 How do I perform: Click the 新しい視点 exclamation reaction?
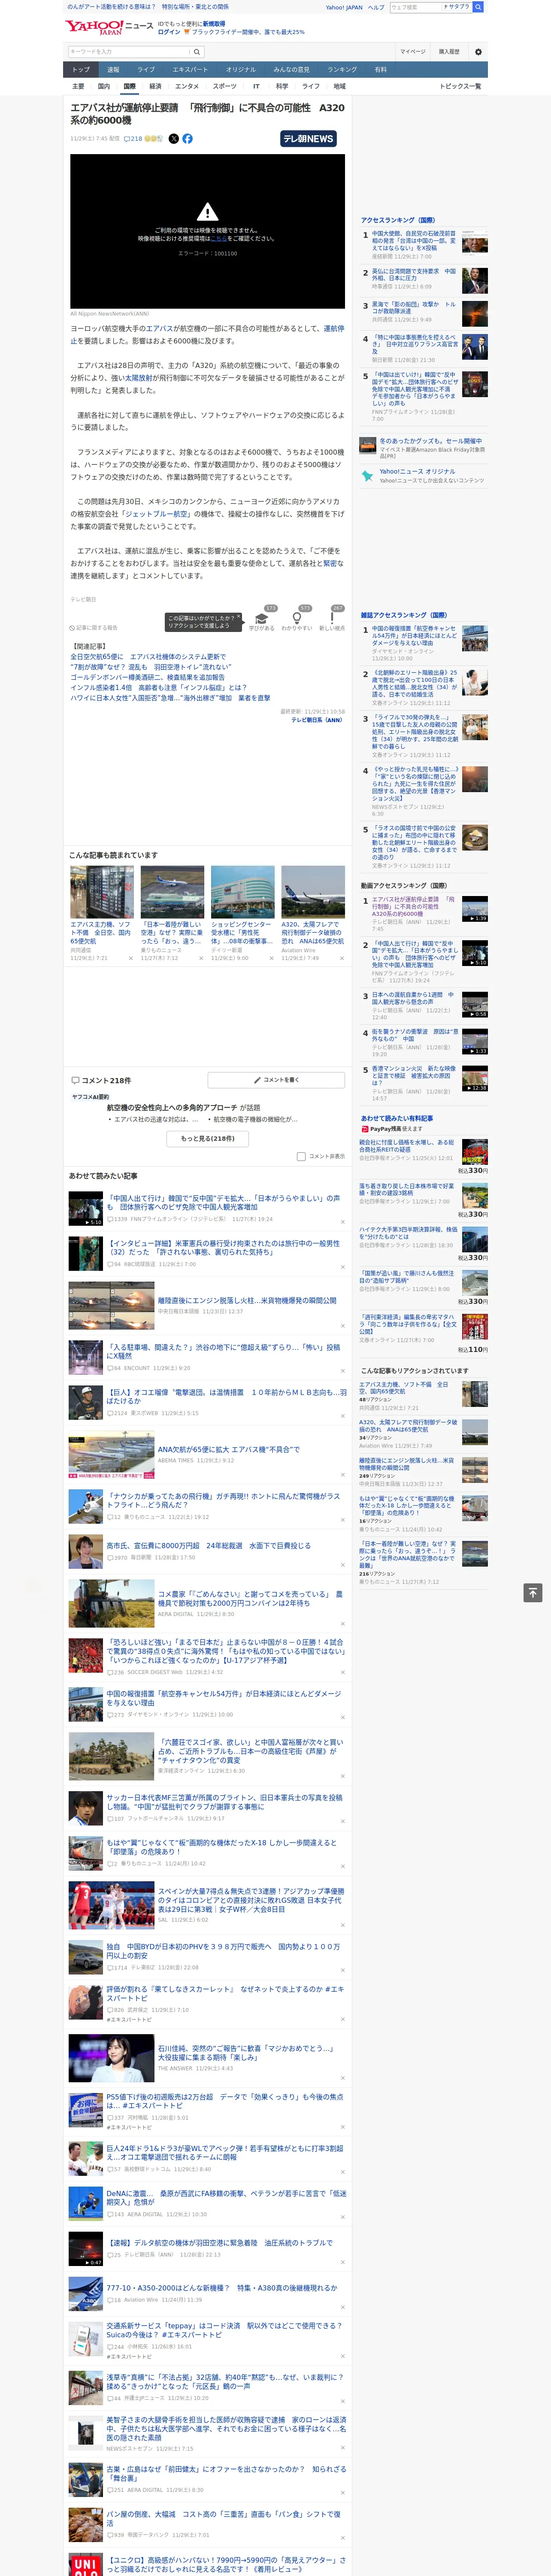332,620
